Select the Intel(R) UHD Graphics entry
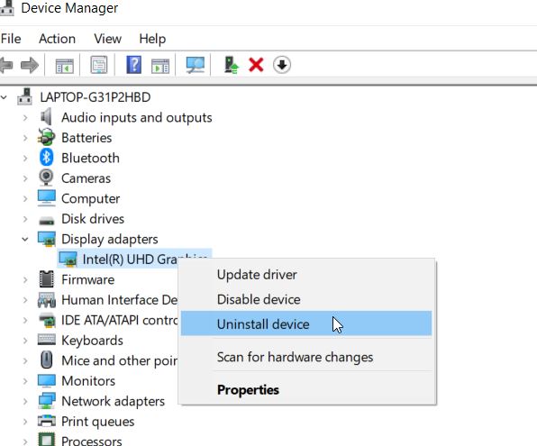Screen dimensions: 537x446 (x=130, y=259)
